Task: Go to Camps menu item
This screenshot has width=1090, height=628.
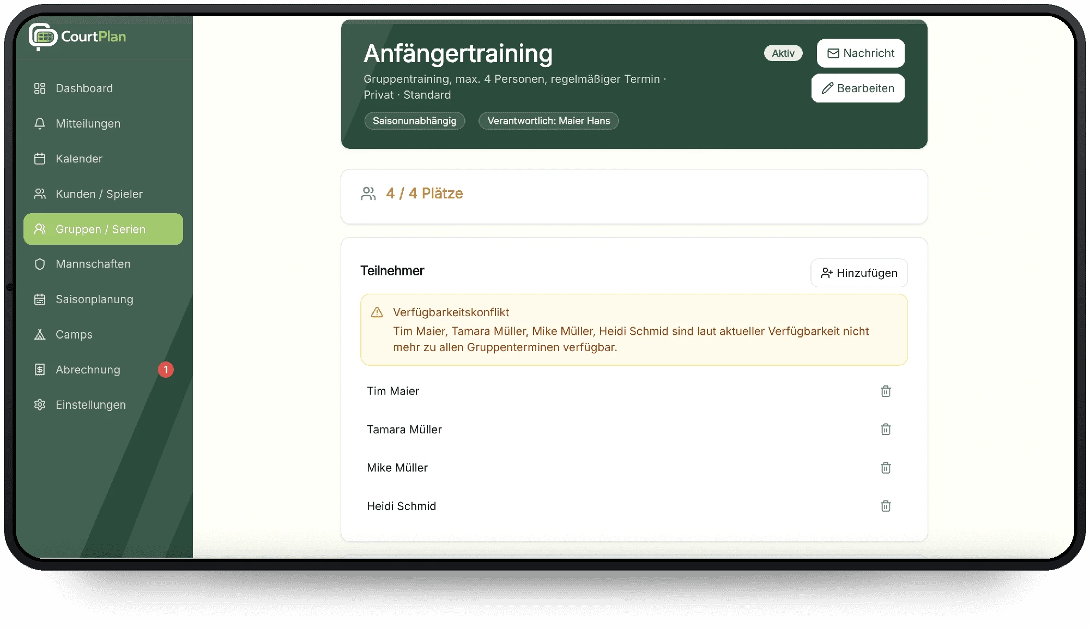Action: click(x=103, y=334)
